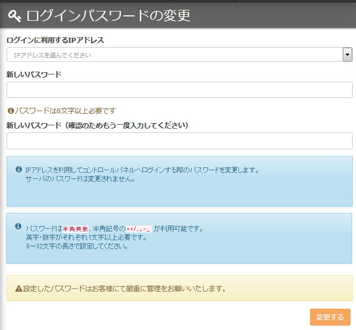The width and height of the screenshot is (356, 330).
Task: Click the info icon beside 8文字以上 hint
Action: pyautogui.click(x=10, y=111)
